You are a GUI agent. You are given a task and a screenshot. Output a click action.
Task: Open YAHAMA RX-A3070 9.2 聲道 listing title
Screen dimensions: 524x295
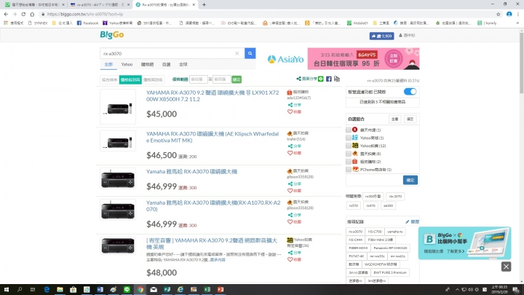click(x=213, y=95)
